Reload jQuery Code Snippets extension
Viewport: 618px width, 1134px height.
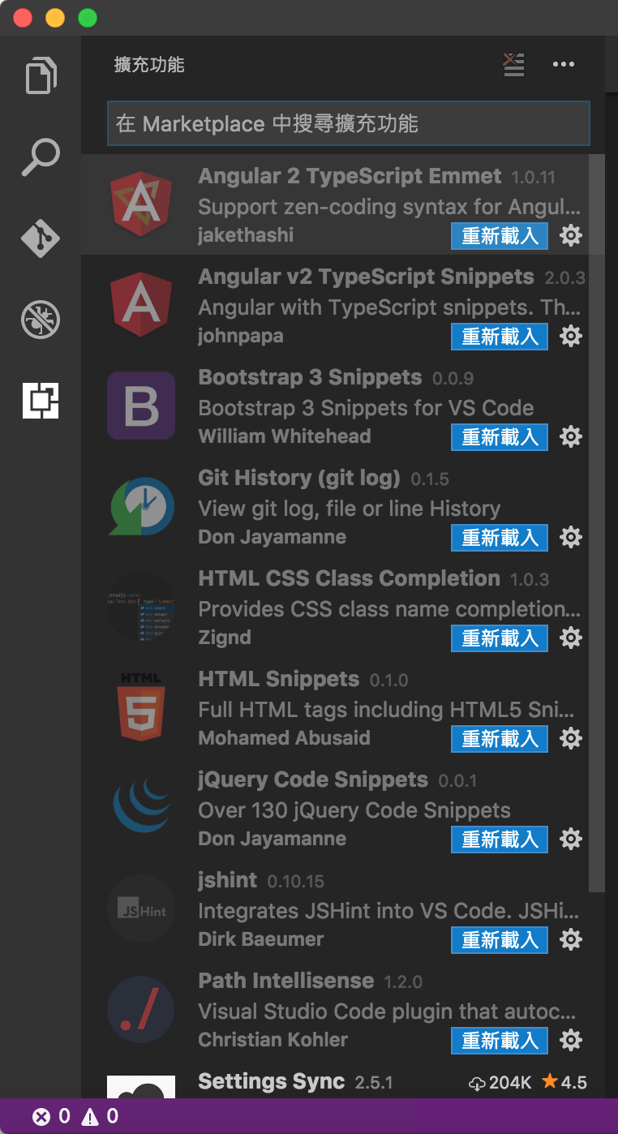[x=500, y=840]
